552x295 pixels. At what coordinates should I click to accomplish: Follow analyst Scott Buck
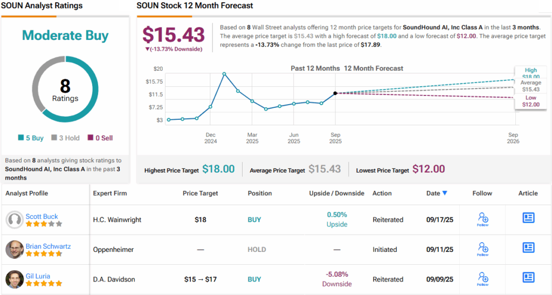point(482,219)
